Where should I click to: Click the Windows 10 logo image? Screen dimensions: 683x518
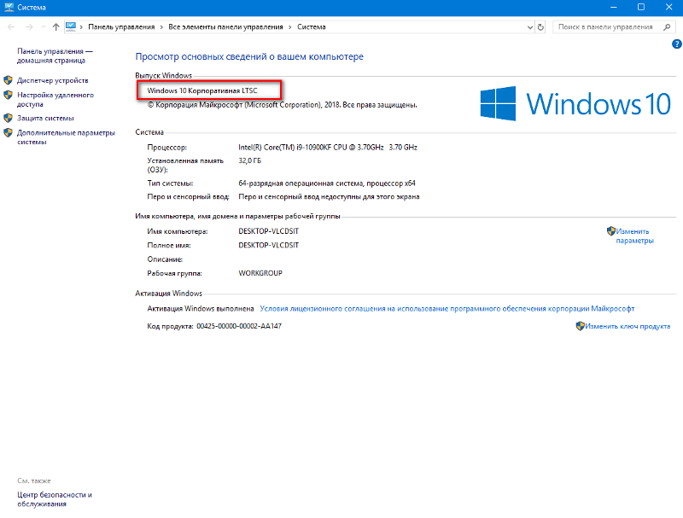click(x=575, y=103)
